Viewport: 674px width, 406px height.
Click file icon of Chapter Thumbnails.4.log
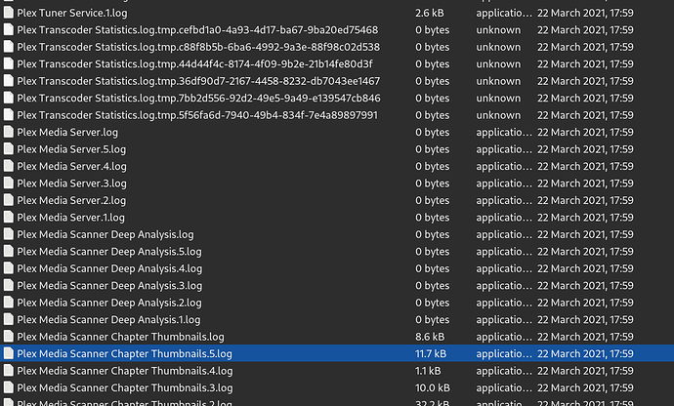coord(8,370)
